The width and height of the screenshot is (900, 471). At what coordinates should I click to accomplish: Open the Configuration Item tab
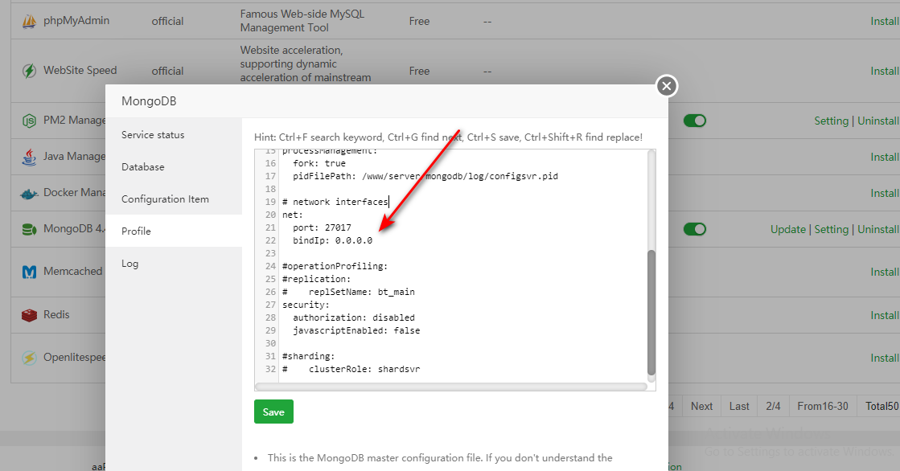(x=165, y=199)
